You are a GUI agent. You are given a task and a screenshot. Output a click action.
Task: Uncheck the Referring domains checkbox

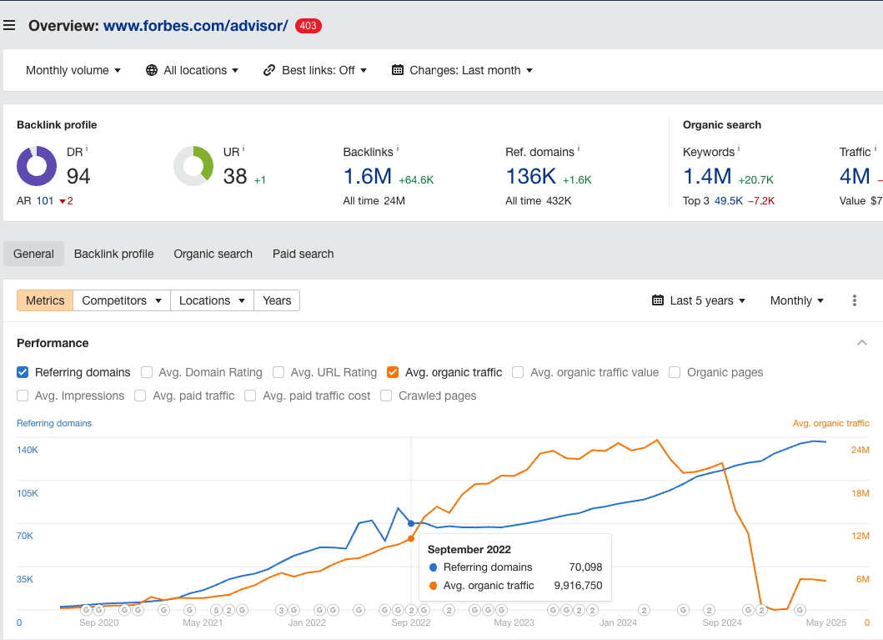[x=23, y=372]
